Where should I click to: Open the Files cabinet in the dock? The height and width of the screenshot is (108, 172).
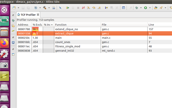[x=4, y=32]
